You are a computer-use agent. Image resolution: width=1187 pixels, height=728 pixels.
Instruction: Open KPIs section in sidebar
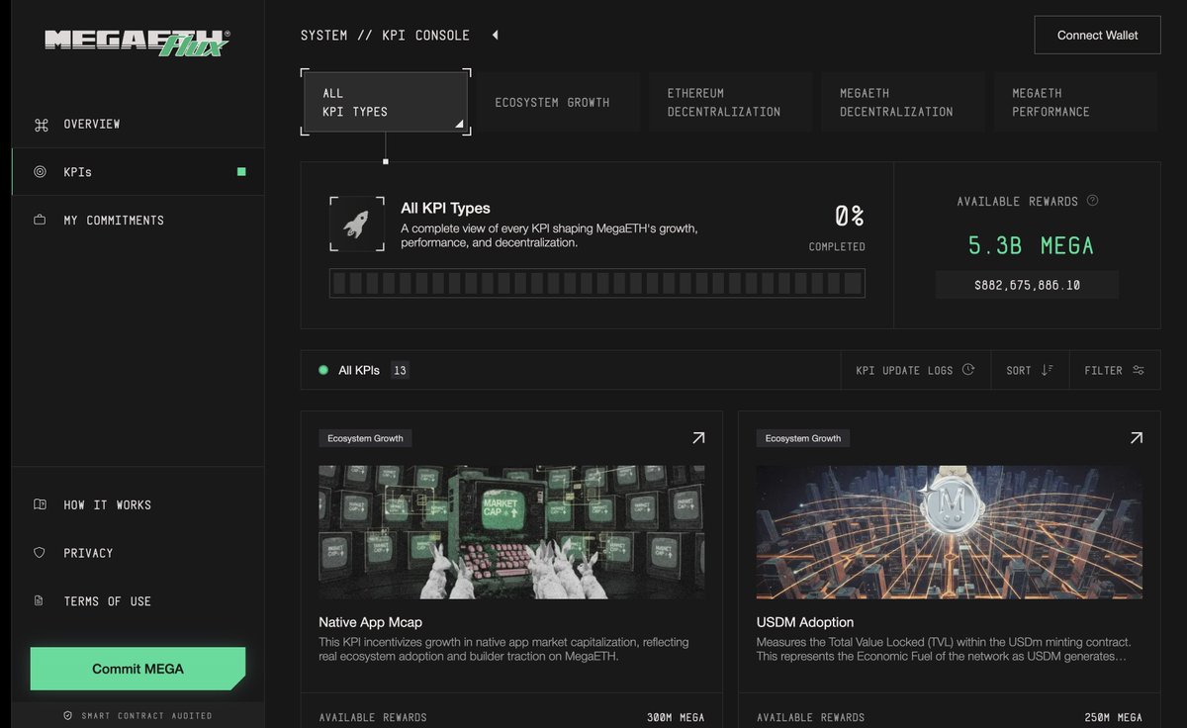tap(137, 172)
